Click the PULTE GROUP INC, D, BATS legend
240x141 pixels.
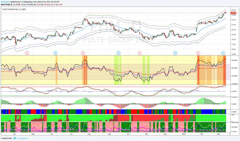14,9
